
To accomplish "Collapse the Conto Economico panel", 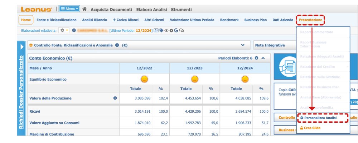I will click(x=263, y=58).
